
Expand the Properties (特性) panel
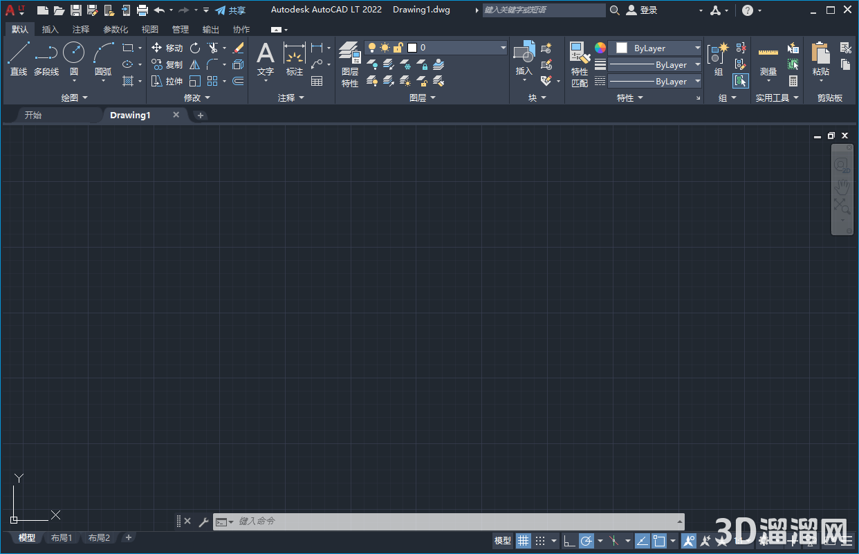(x=629, y=98)
